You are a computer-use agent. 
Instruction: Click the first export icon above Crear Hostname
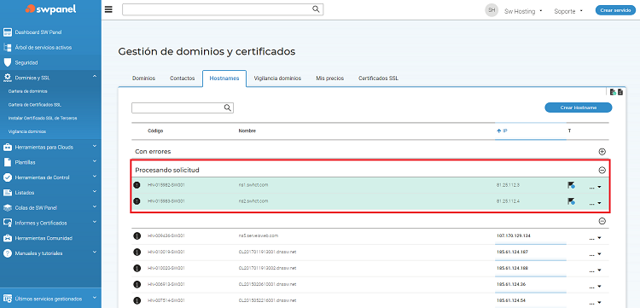tap(613, 92)
